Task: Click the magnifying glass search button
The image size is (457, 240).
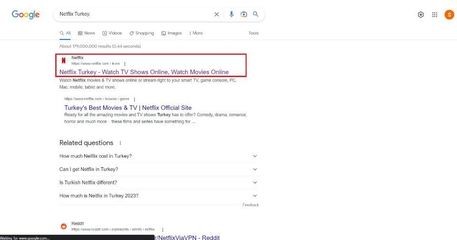Action: (256, 14)
